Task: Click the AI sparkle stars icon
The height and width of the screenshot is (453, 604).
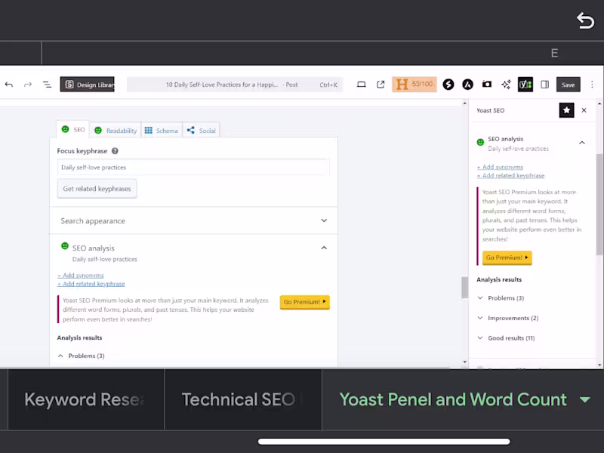Action: [506, 85]
